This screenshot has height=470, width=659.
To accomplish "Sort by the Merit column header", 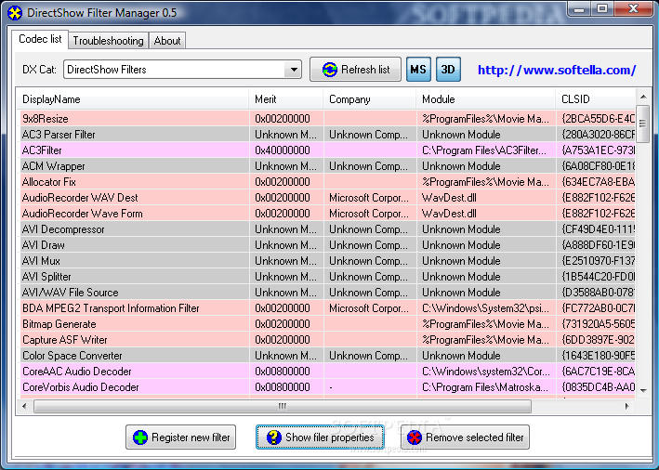I will pos(286,99).
